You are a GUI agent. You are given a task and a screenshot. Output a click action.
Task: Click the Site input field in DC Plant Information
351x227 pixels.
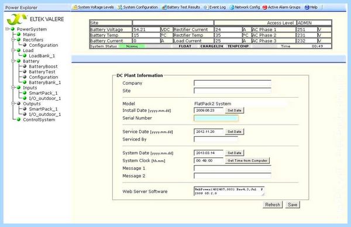[x=232, y=91]
